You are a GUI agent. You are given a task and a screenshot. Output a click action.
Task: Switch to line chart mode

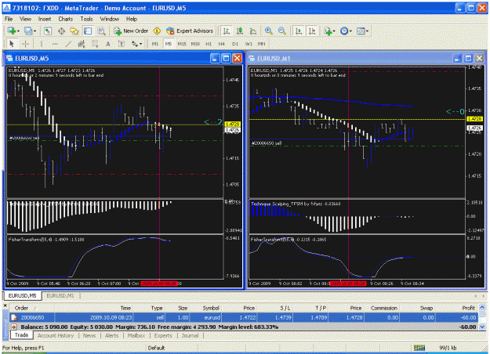(x=252, y=31)
